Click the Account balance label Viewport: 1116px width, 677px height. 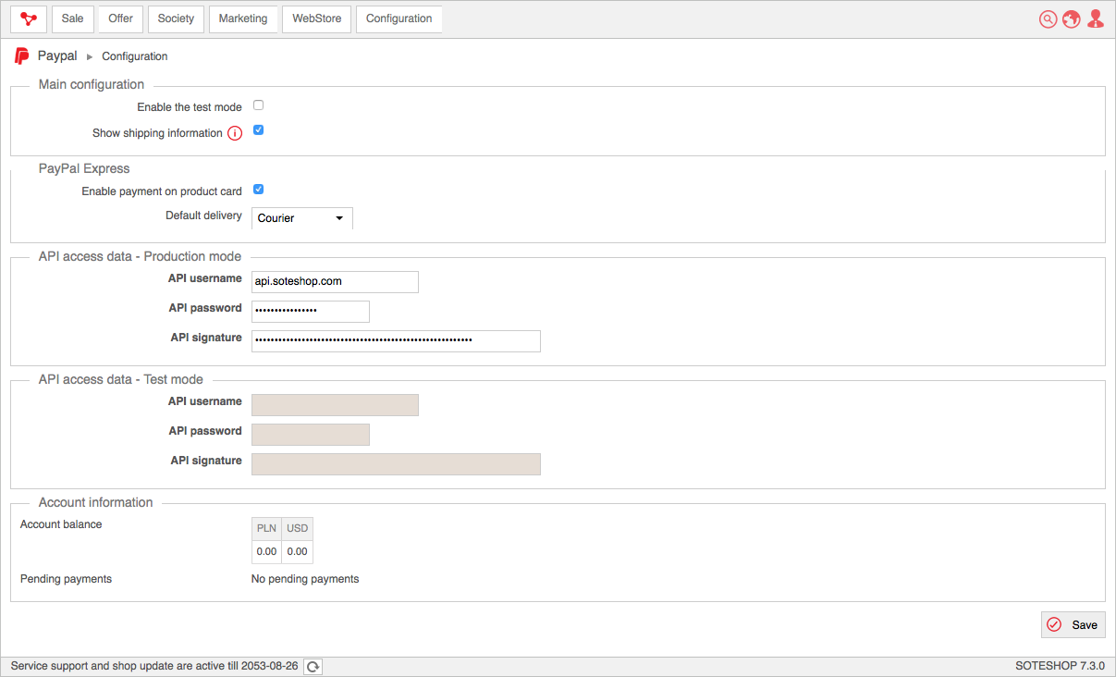[61, 524]
